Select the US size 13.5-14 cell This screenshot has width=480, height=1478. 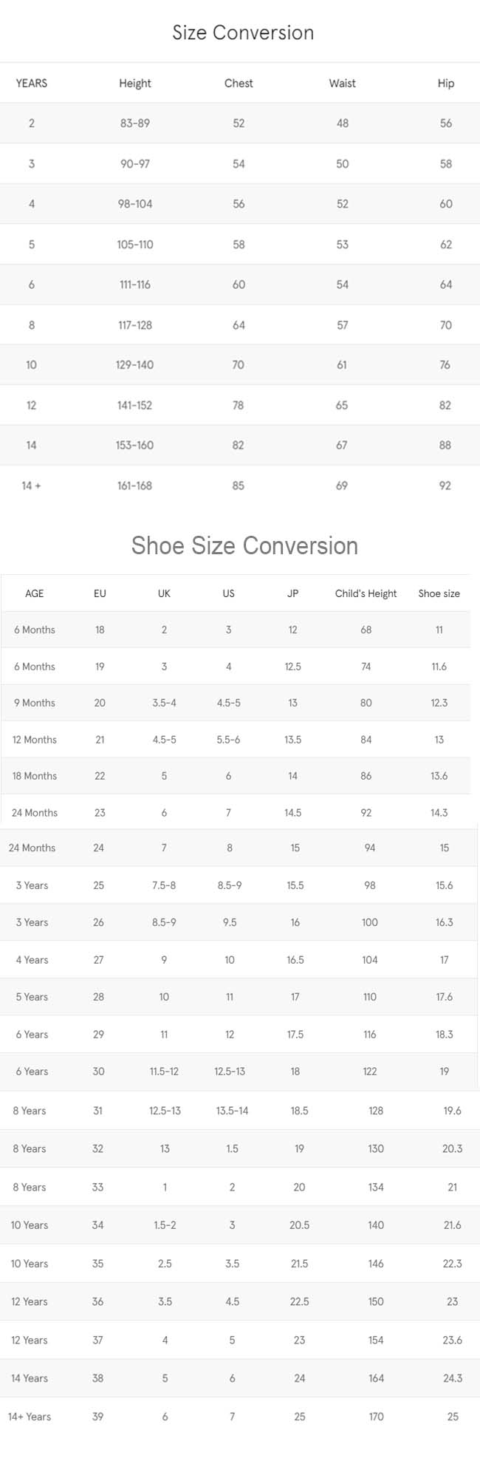(232, 1111)
